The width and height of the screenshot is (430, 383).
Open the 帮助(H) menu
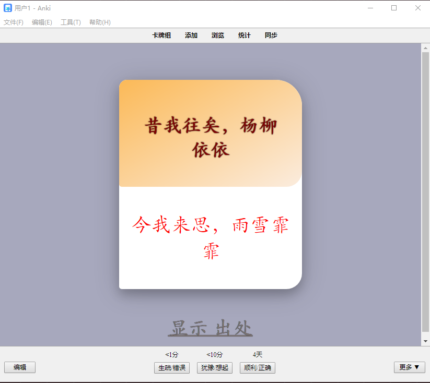[x=100, y=22]
